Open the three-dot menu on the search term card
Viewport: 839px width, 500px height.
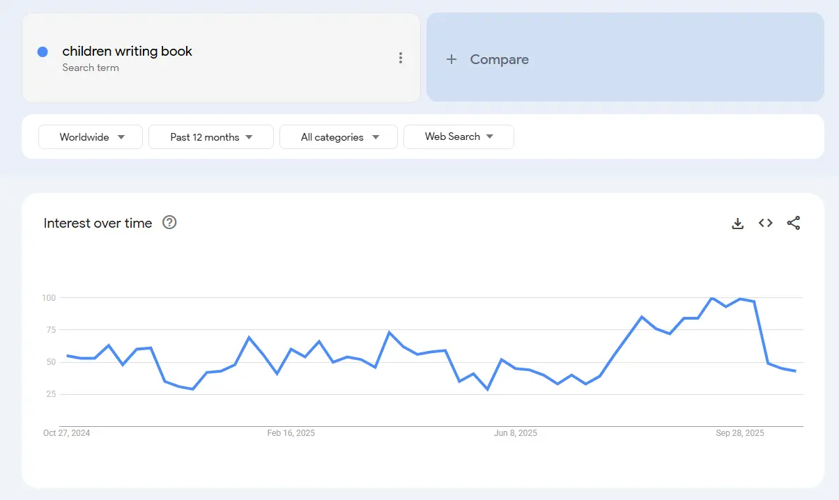click(x=401, y=58)
